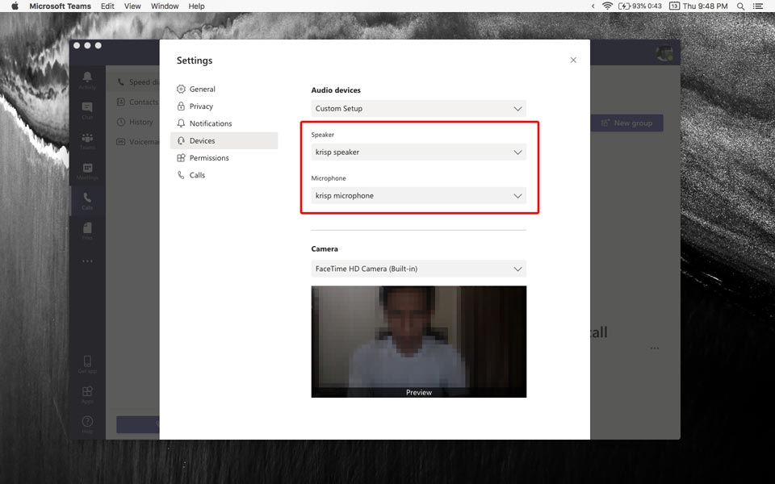Open the Notifications settings section
This screenshot has height=484, width=775.
click(x=224, y=123)
